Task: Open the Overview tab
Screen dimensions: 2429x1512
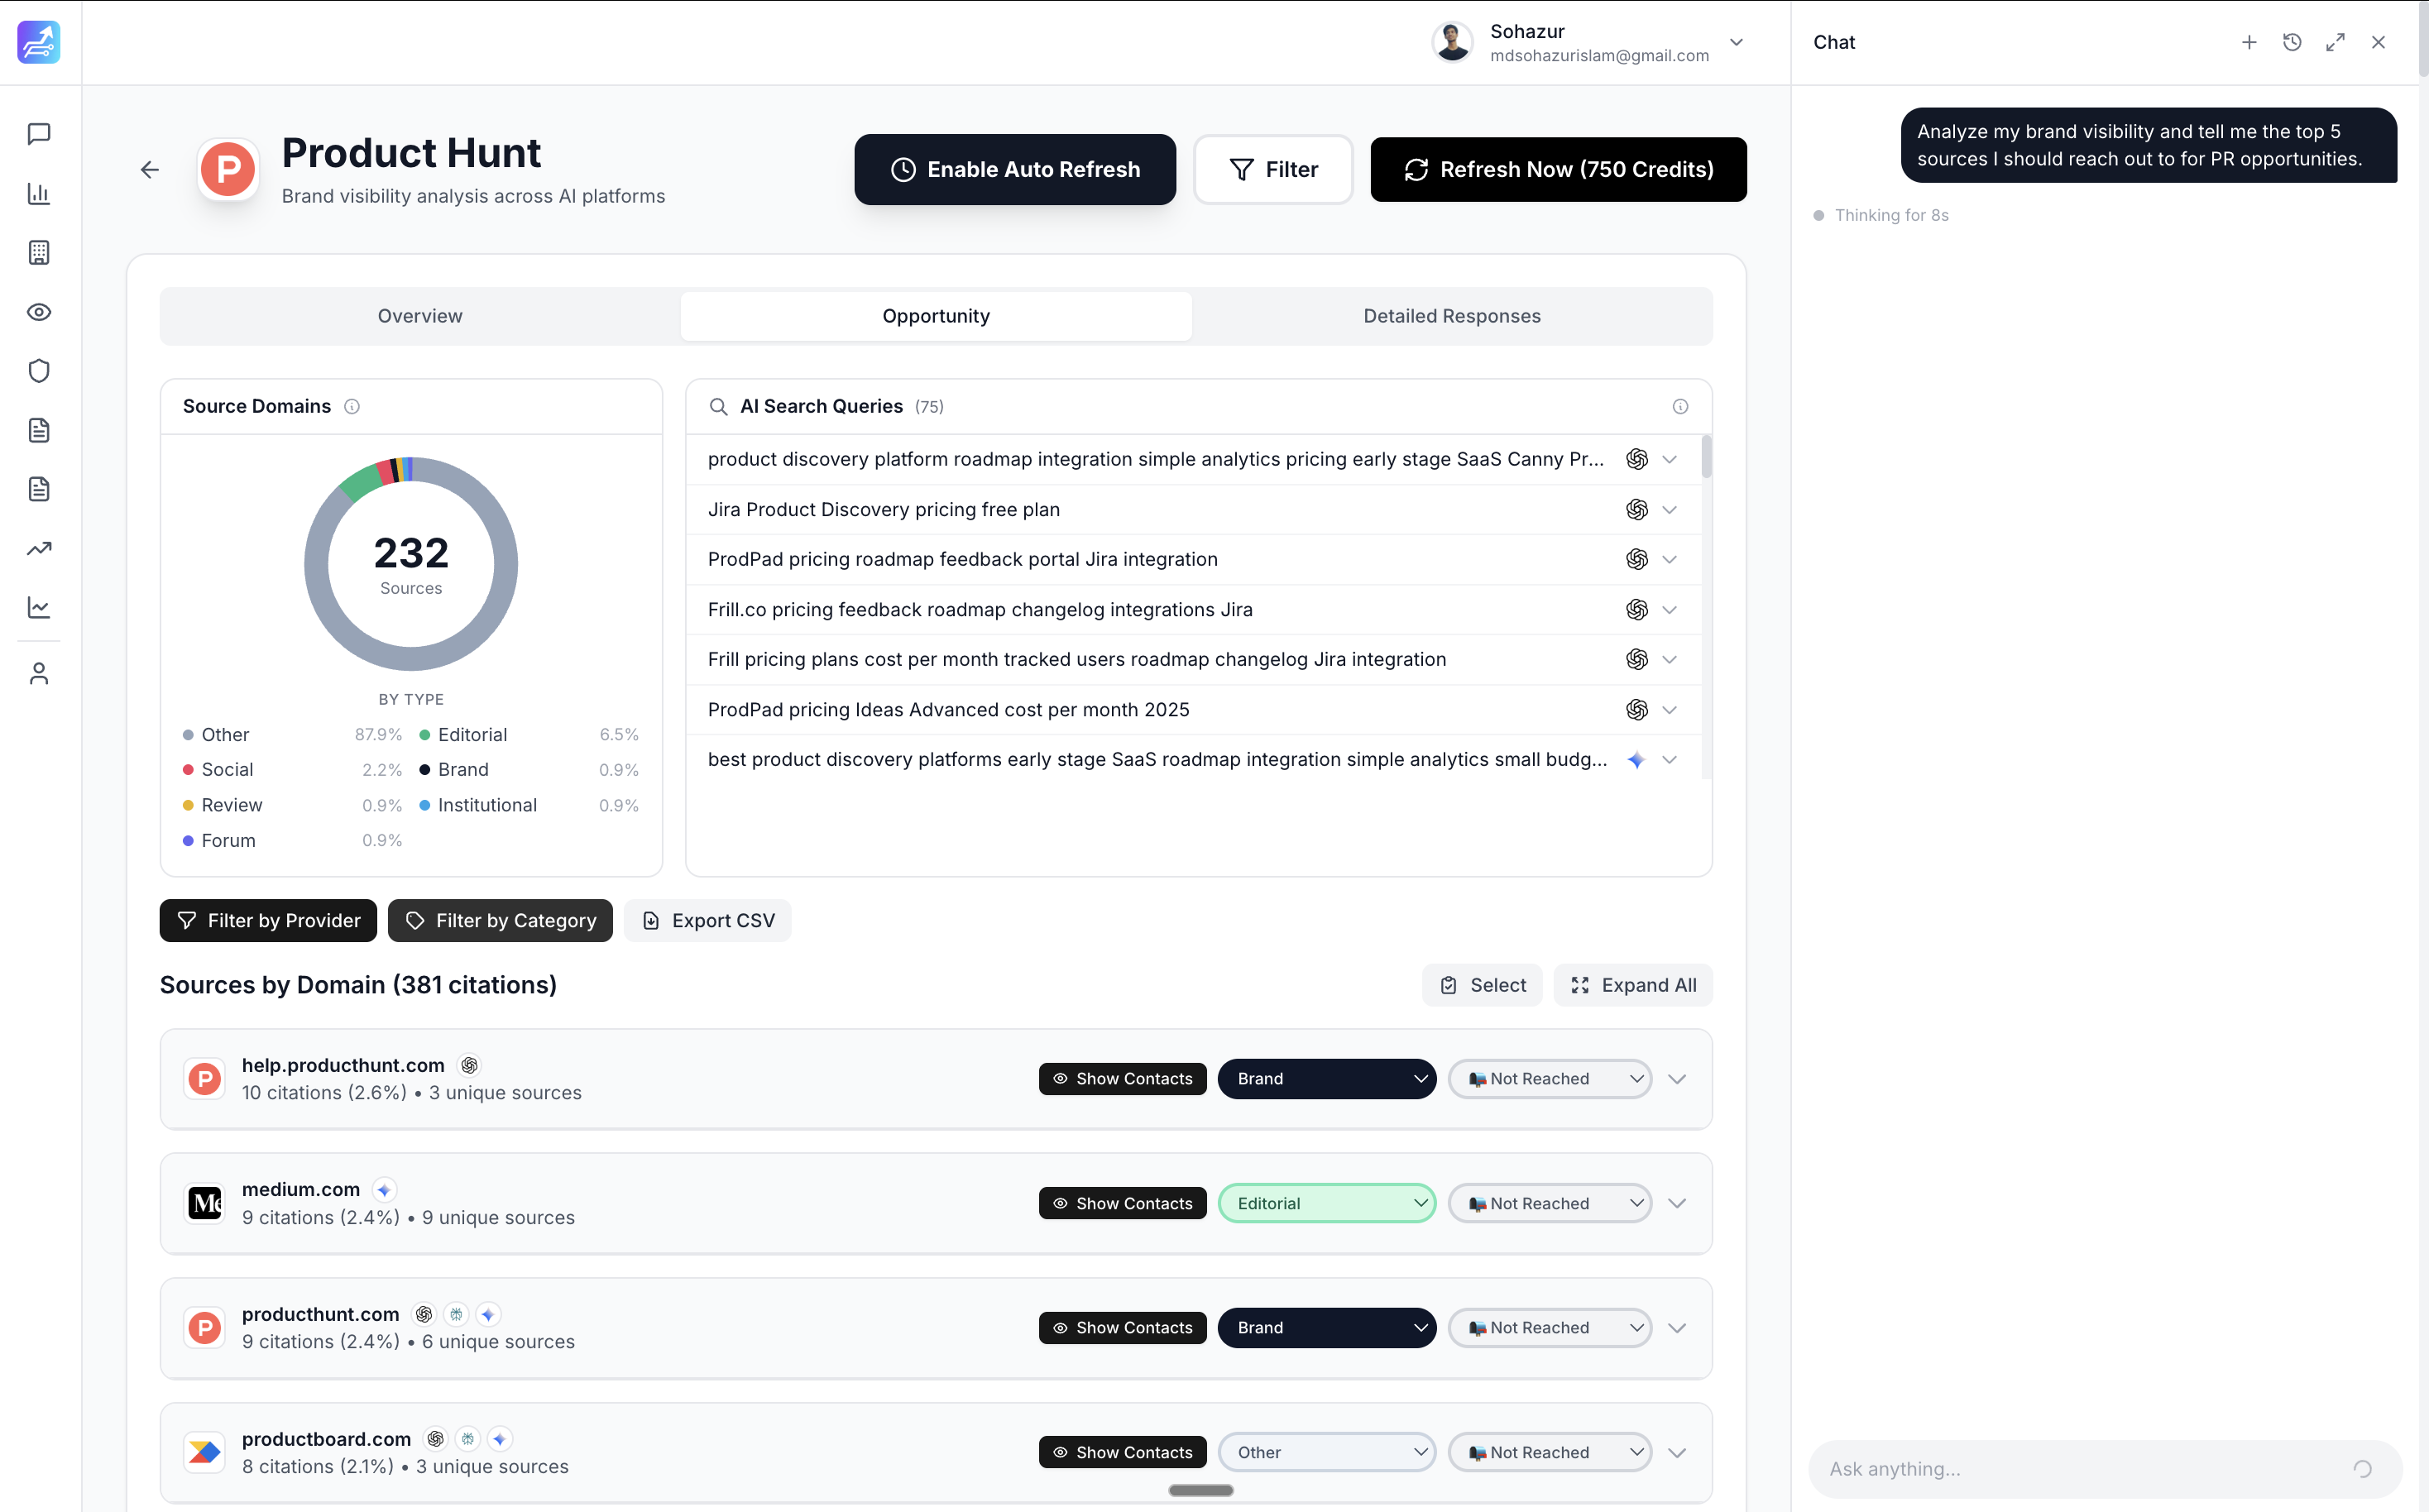Action: point(420,315)
